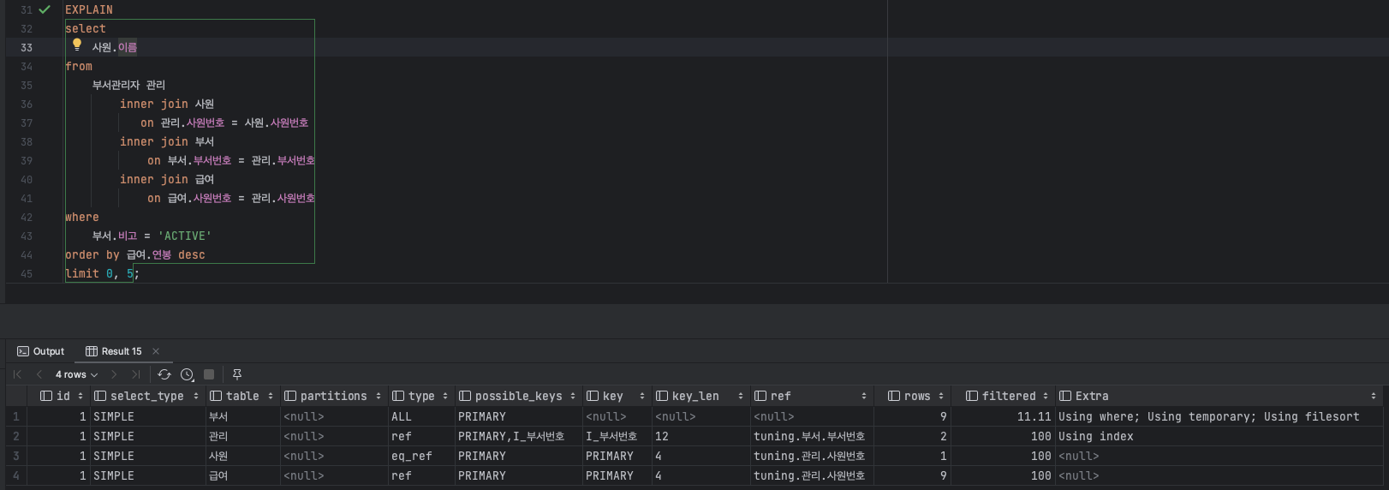Viewport: 1389px width, 490px height.
Task: Sort by the ref column arrows
Action: click(864, 396)
